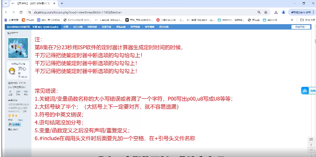Click the forum title Ai32/8051 community banner
The width and height of the screenshot is (316, 157).
32,27
